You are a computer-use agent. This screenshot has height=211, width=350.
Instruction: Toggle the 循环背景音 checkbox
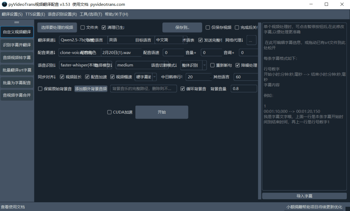click(x=182, y=89)
